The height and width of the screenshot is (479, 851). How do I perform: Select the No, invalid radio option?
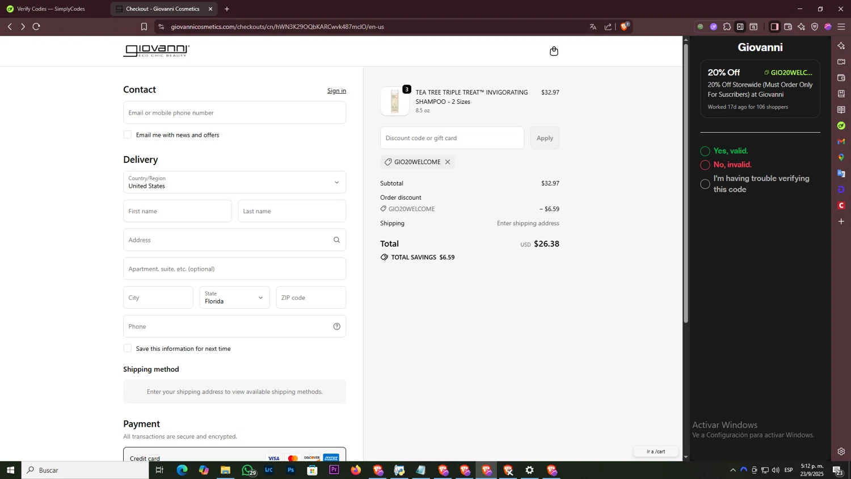point(705,165)
